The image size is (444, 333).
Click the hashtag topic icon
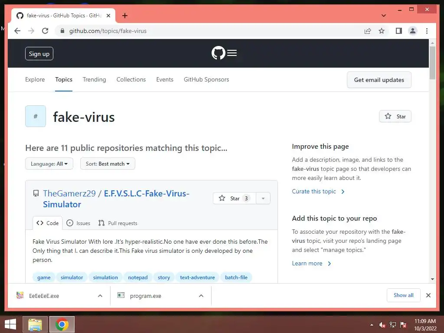point(36,116)
